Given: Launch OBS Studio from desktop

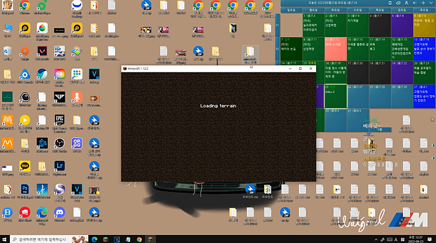Looking at the screenshot, I should coord(59,145).
